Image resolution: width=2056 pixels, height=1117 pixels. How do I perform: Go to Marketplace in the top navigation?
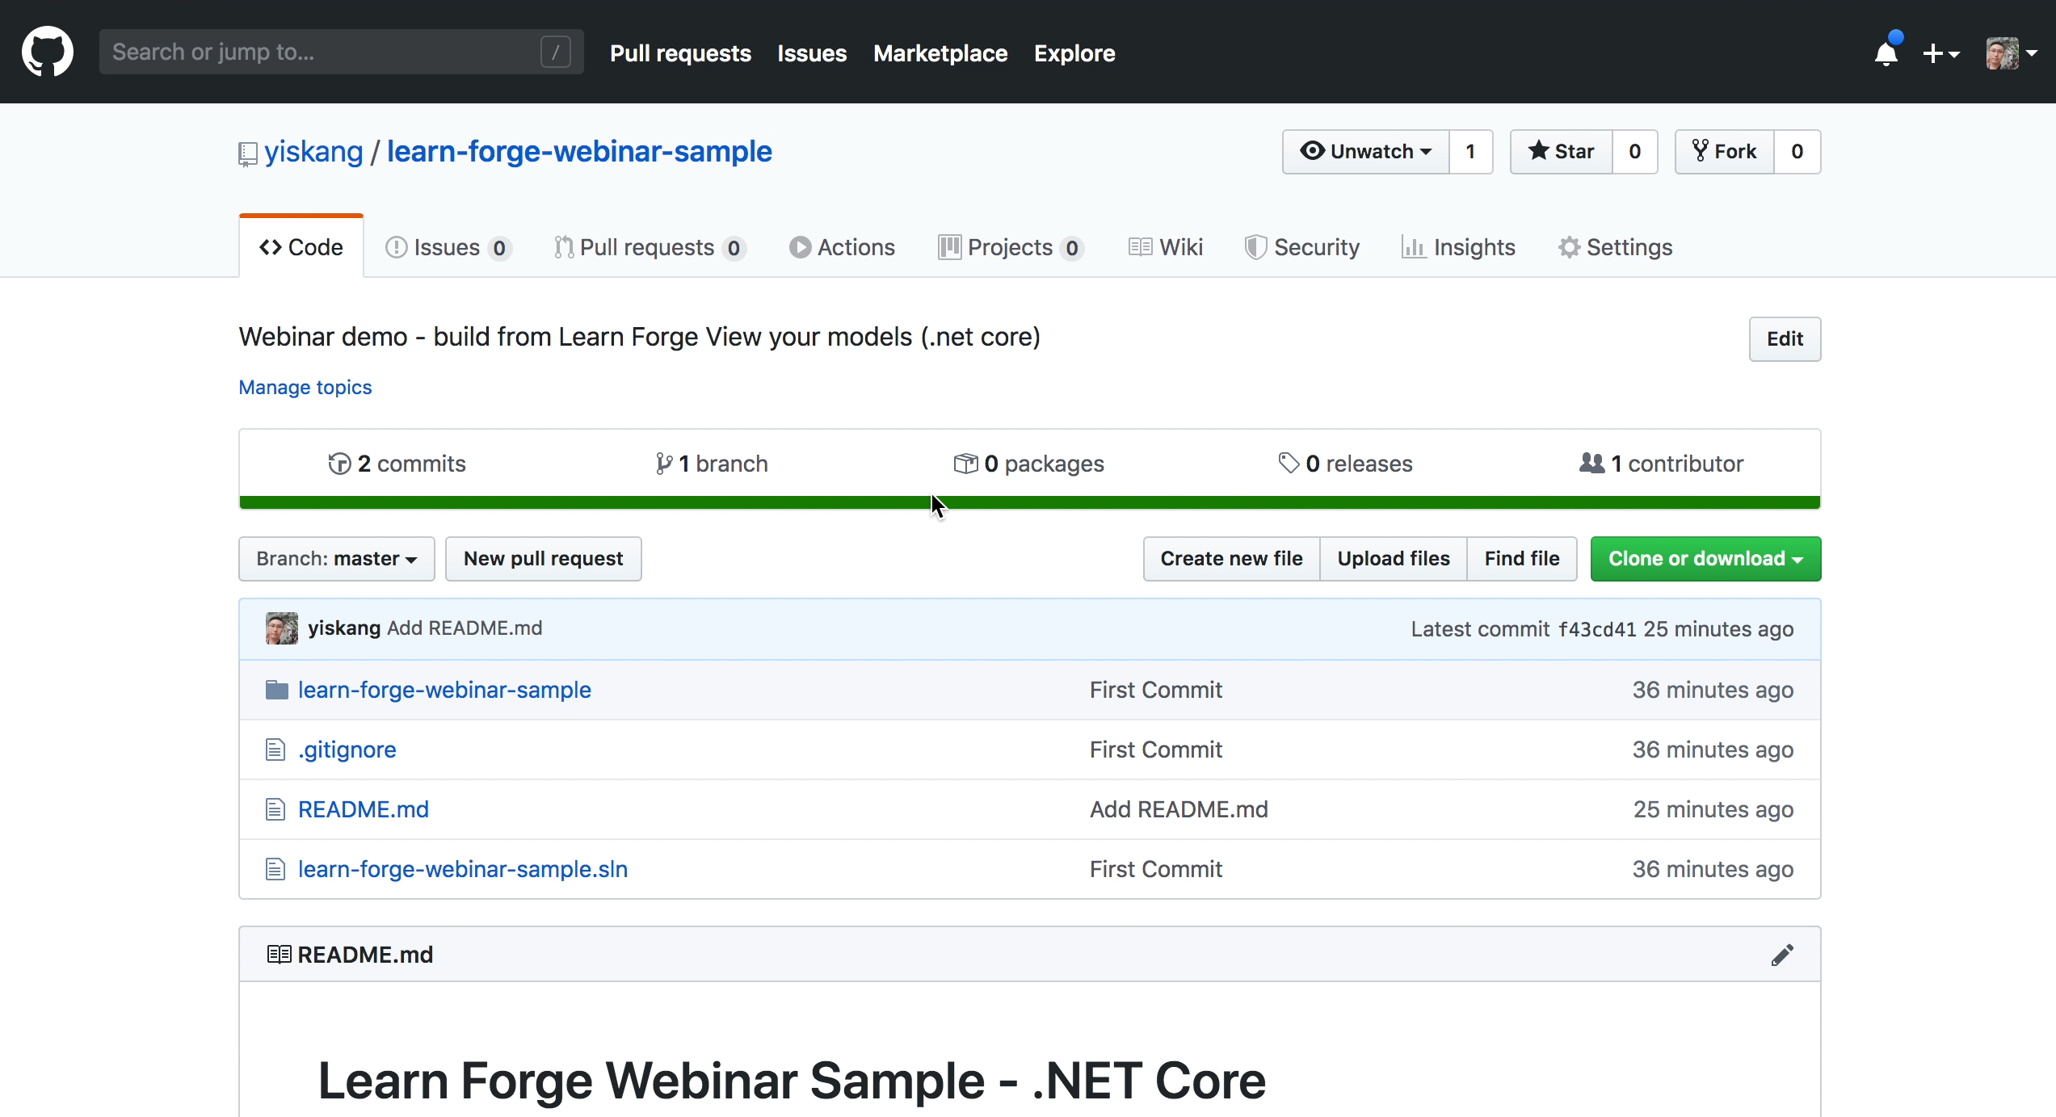(x=940, y=53)
